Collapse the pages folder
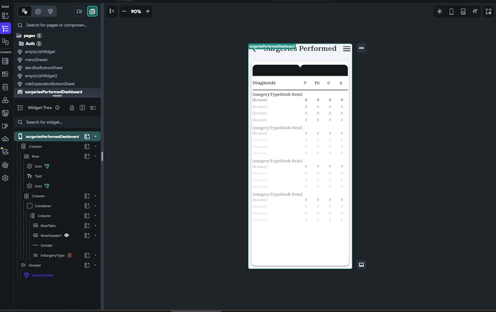 coord(19,36)
